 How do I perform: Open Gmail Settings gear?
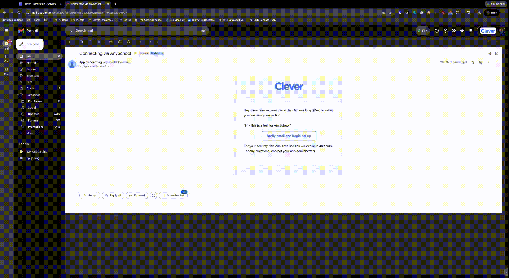pos(446,31)
